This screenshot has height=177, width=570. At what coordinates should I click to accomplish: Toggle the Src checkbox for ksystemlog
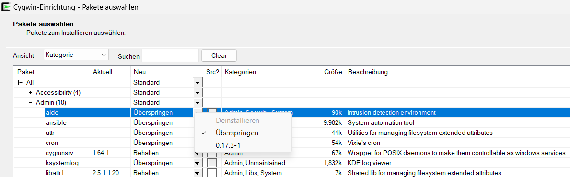coord(212,163)
